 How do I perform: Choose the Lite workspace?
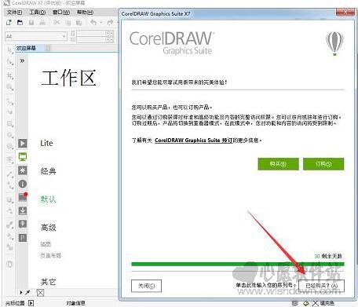(x=46, y=143)
